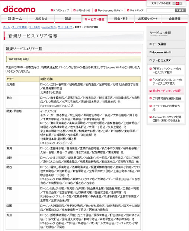Click the サービスエリア breadcrumb link
This screenshot has width=189, height=231.
pos(65,27)
